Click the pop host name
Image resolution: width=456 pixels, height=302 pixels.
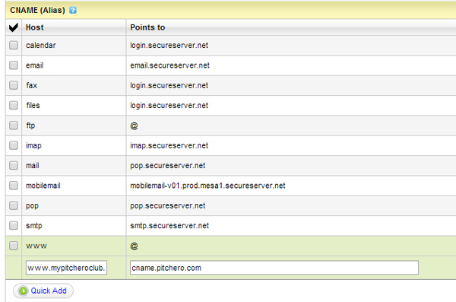[x=32, y=206]
